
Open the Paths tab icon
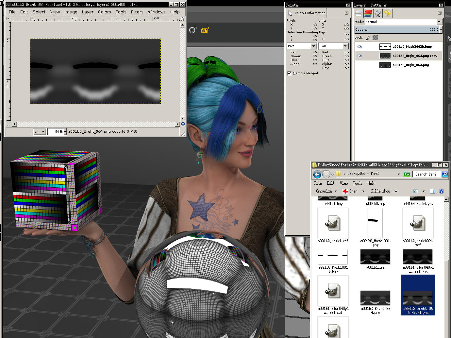coord(378,13)
